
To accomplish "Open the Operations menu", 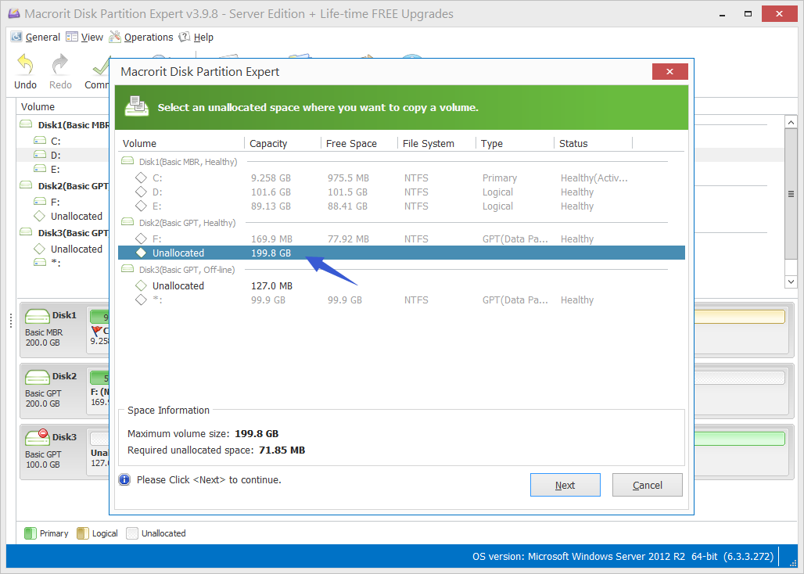I will [x=142, y=37].
